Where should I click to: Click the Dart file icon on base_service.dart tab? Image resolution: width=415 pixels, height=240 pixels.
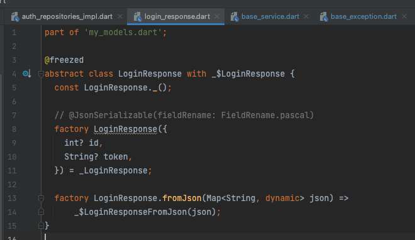tap(235, 17)
